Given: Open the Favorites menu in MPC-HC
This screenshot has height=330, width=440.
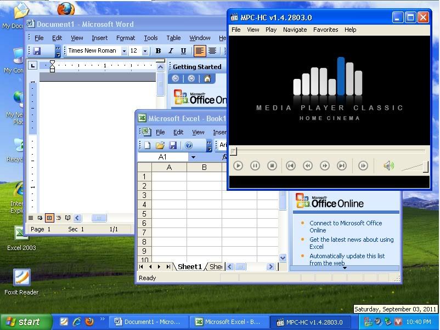Looking at the screenshot, I should (x=325, y=30).
